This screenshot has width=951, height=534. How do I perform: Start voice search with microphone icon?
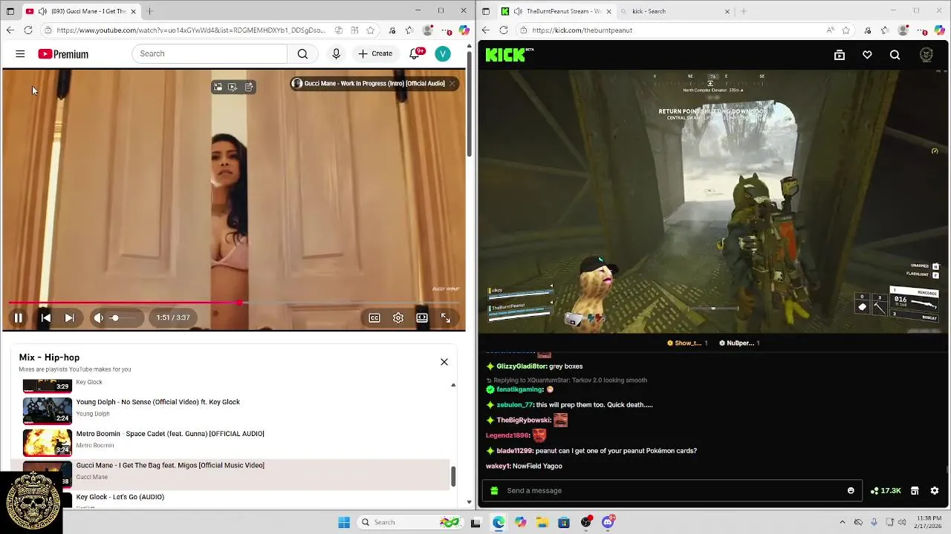336,53
